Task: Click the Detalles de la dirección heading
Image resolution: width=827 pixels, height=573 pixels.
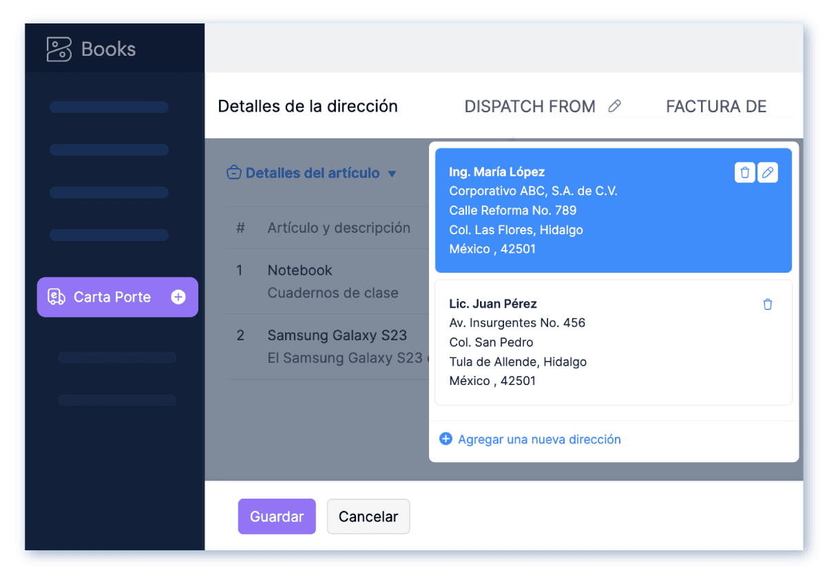Action: [x=307, y=106]
